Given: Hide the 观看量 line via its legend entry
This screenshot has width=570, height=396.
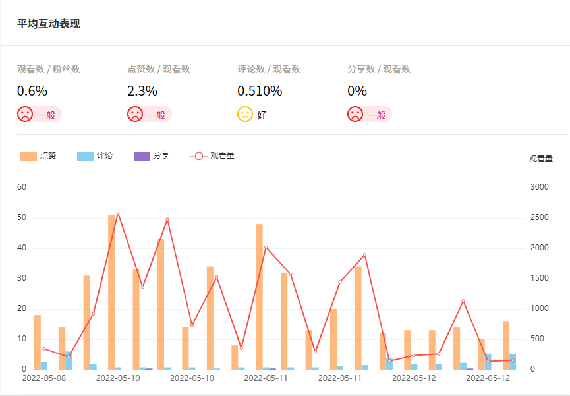Looking at the screenshot, I should coord(213,156).
